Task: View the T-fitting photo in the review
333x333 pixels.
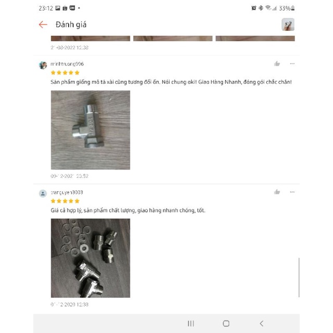Action: point(91,130)
